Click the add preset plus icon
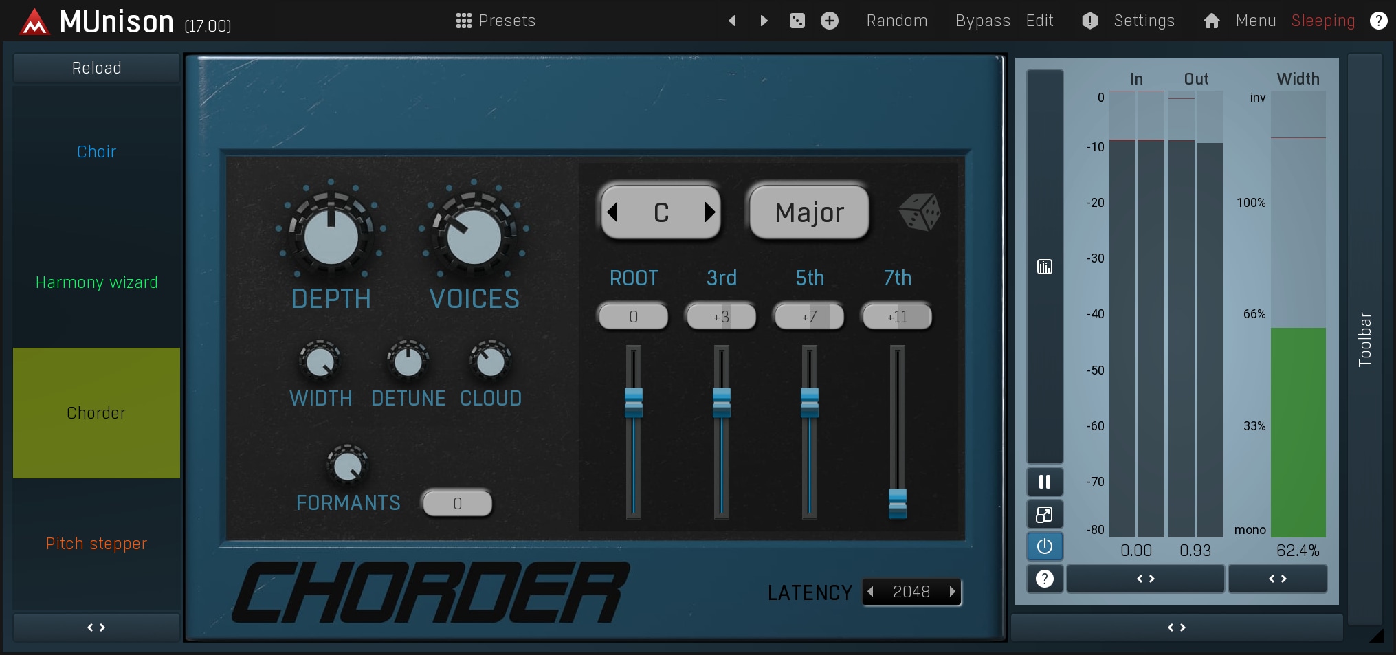This screenshot has width=1396, height=655. pyautogui.click(x=830, y=21)
